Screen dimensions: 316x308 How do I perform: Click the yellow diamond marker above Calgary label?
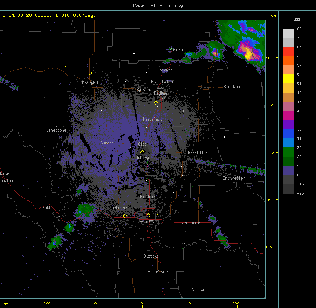(x=149, y=215)
